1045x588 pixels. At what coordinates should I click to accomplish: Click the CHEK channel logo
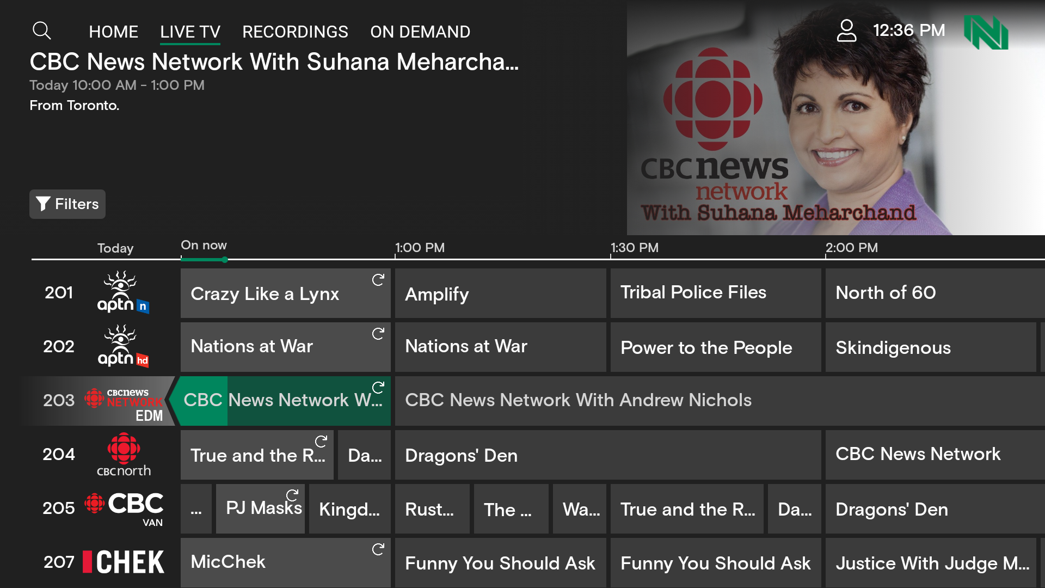pos(124,561)
